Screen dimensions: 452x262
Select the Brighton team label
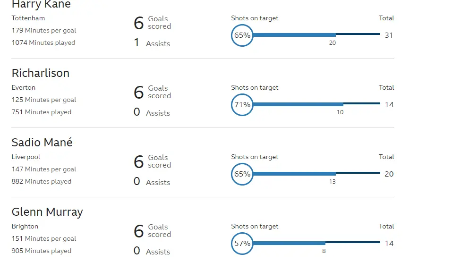coord(25,226)
